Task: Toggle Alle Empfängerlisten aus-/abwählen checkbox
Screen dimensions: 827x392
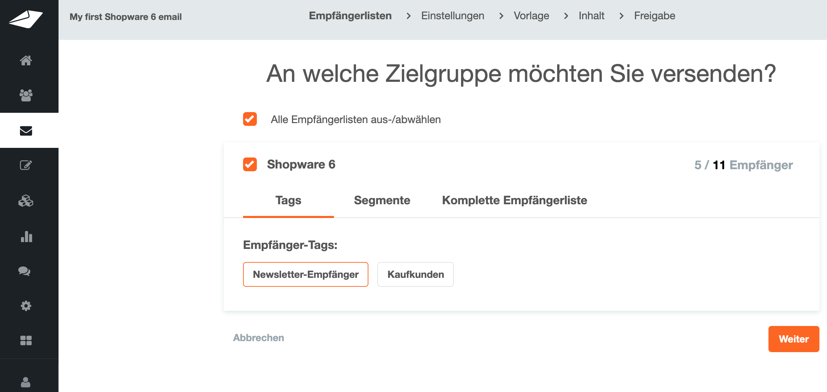Action: [x=250, y=119]
